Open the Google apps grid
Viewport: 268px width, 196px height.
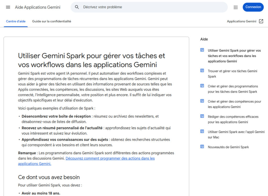pyautogui.click(x=236, y=7)
